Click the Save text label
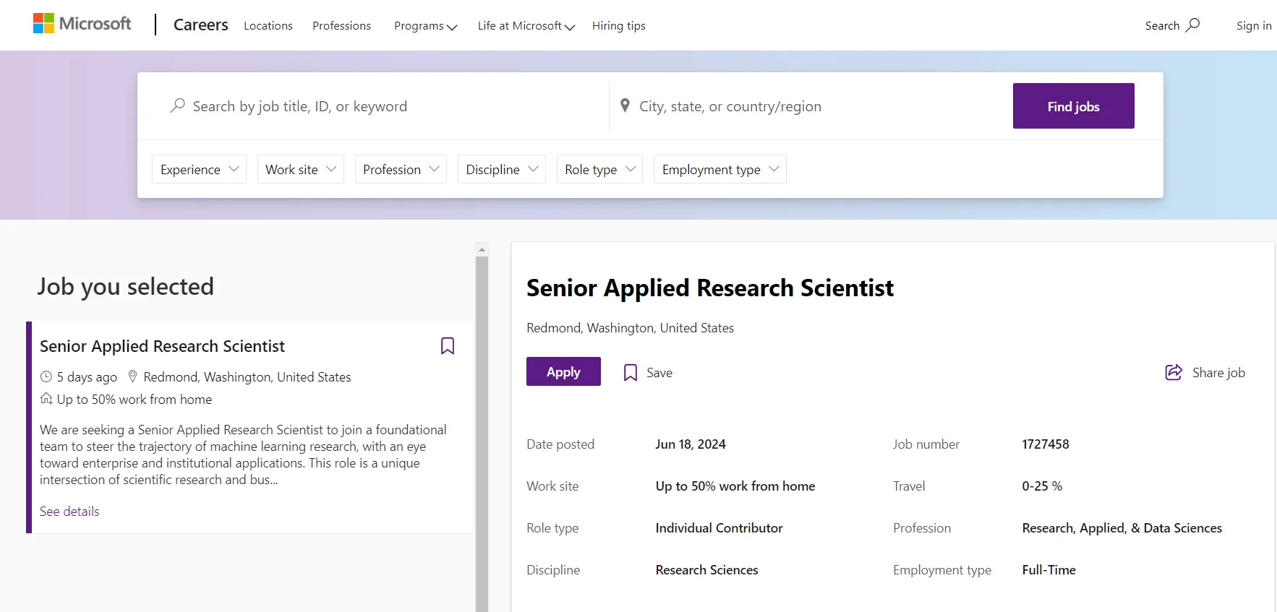Screen dimensions: 1277x612 [x=659, y=373]
